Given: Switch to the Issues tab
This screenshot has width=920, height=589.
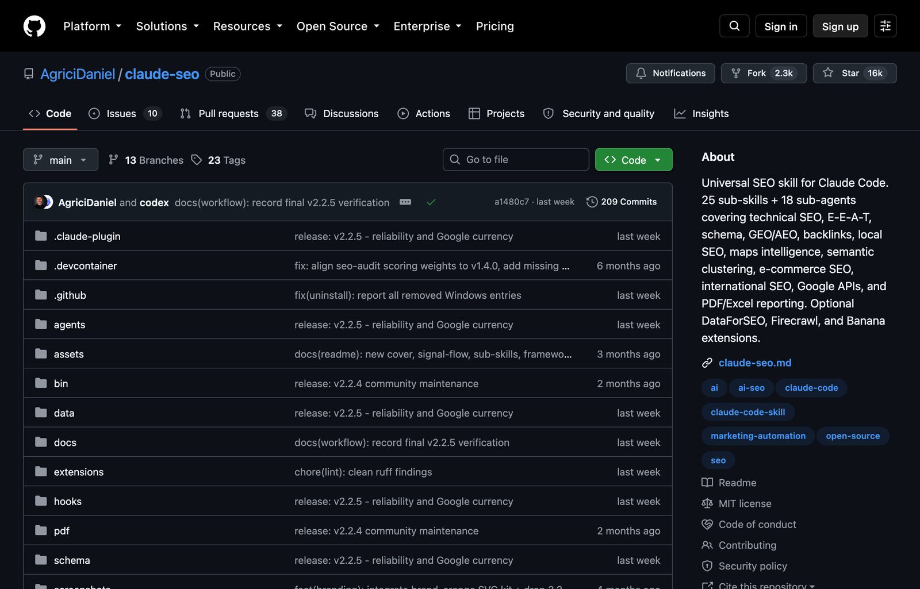Looking at the screenshot, I should pyautogui.click(x=125, y=113).
